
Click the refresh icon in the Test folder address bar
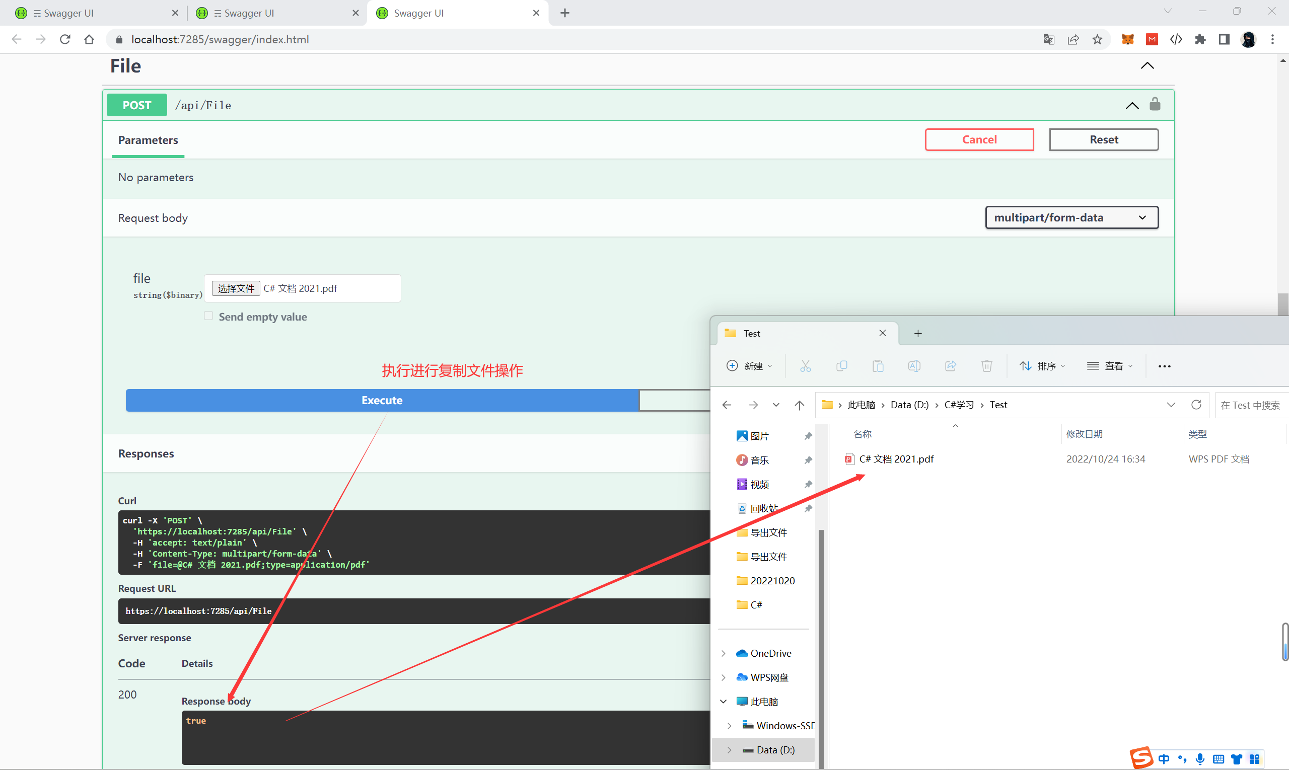1195,405
